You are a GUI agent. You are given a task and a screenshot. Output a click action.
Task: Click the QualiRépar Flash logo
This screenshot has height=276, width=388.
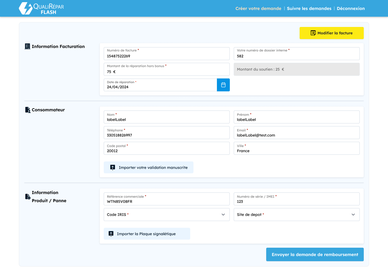pyautogui.click(x=41, y=8)
